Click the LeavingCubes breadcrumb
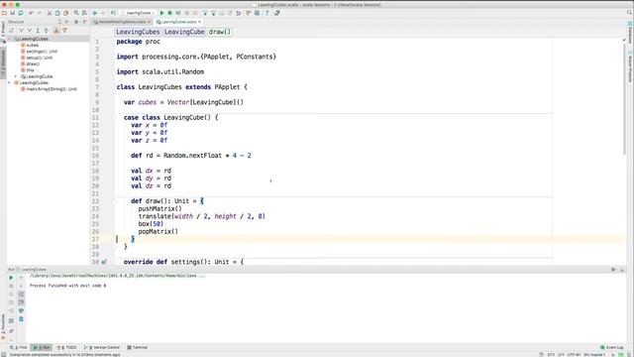The height and width of the screenshot is (357, 634). coord(138,32)
